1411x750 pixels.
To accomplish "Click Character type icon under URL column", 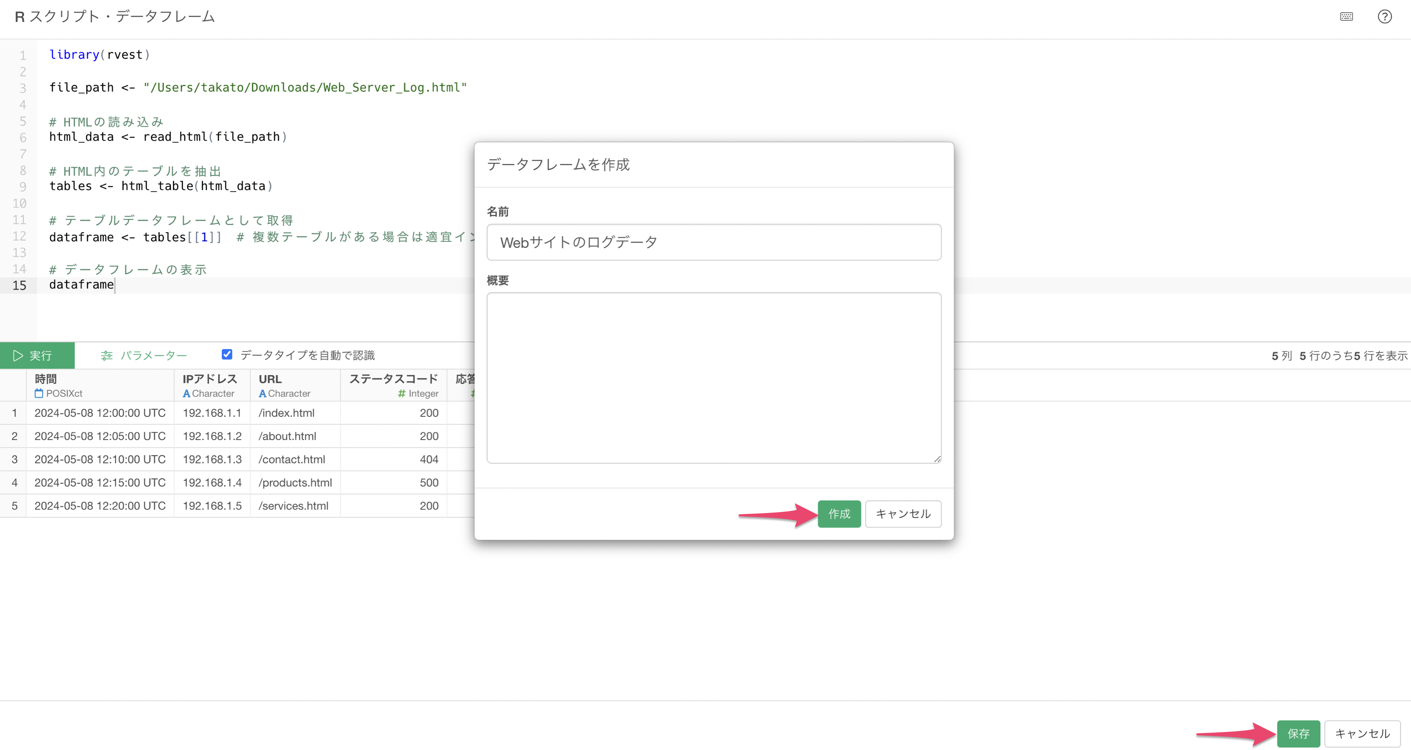I will pyautogui.click(x=263, y=393).
